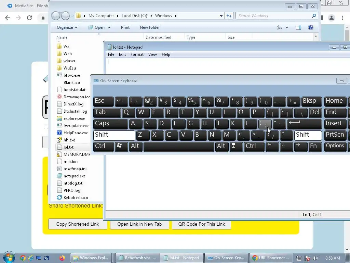Open the Windows Start orb
Screen dimensions: 350x263
coord(9,258)
